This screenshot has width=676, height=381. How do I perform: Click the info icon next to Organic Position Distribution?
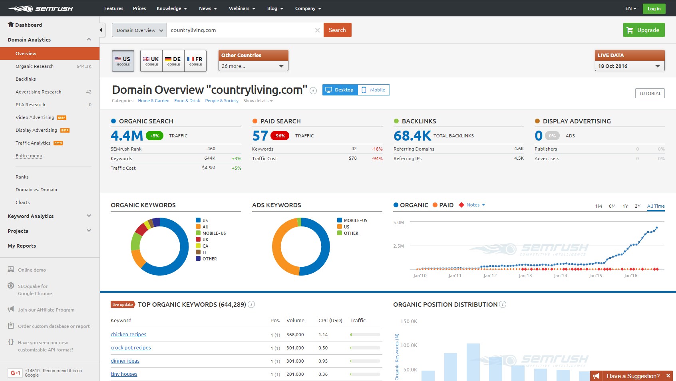503,304
